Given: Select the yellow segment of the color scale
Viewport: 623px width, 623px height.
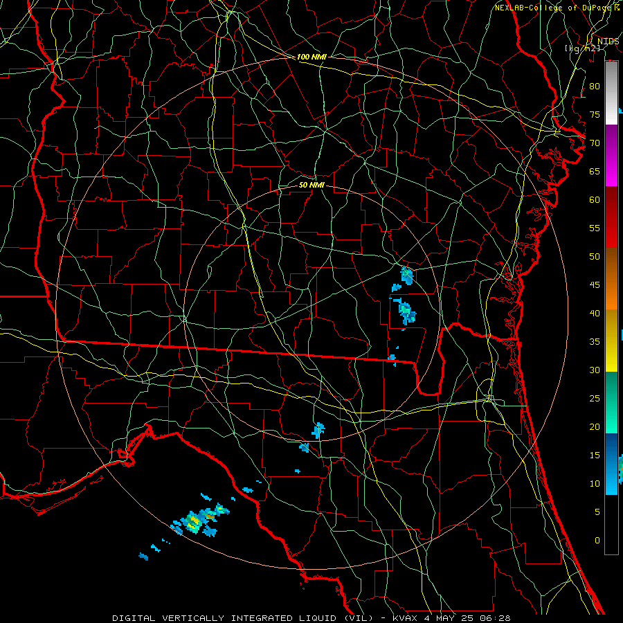Looking at the screenshot, I should 611,341.
